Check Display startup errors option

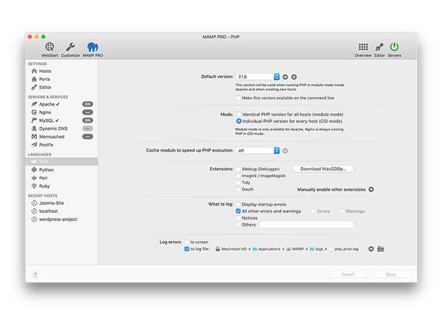click(238, 204)
